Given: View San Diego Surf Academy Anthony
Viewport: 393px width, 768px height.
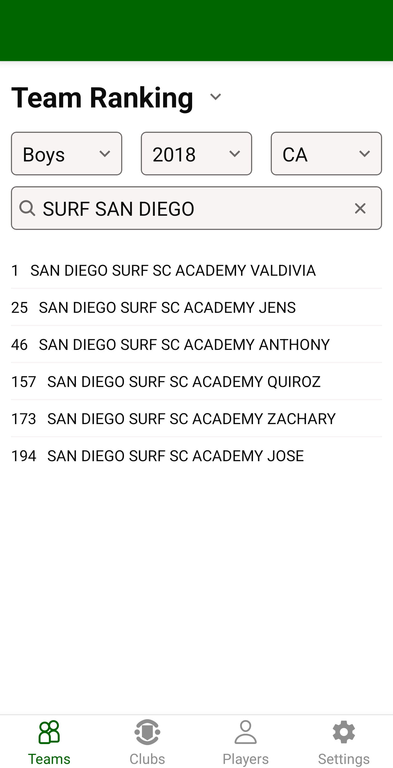Looking at the screenshot, I should tap(184, 344).
